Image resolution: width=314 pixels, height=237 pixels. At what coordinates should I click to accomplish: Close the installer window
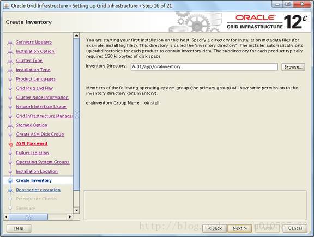click(302, 4)
